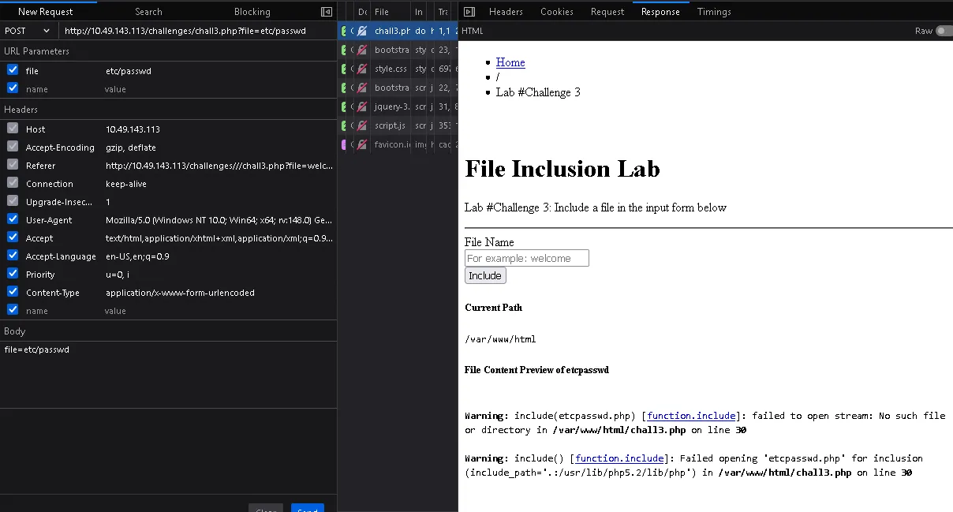Click the insecure lock icon beside script.js
This screenshot has height=512, width=953.
pyautogui.click(x=361, y=125)
